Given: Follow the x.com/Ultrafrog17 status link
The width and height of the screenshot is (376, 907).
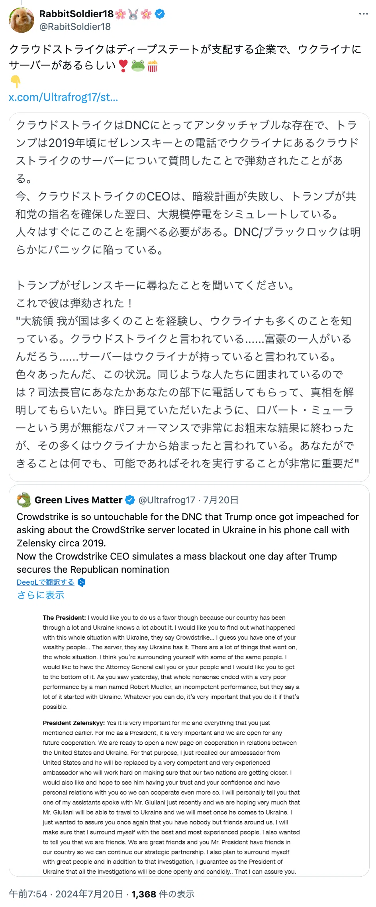Looking at the screenshot, I should click(63, 97).
